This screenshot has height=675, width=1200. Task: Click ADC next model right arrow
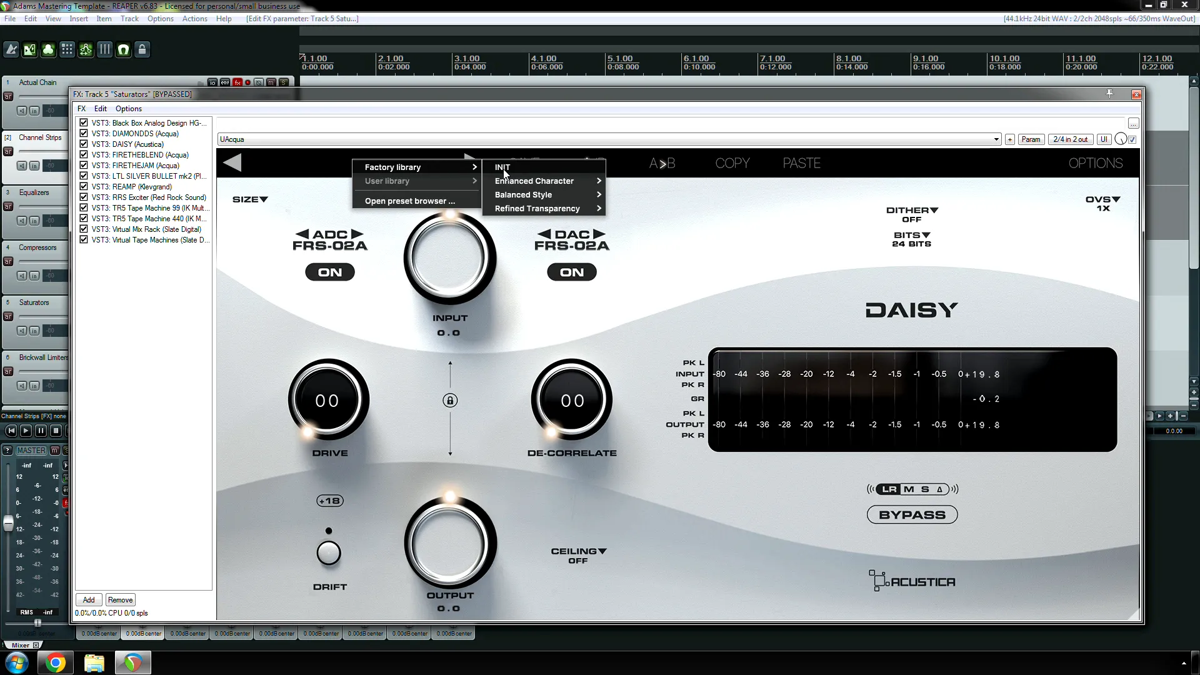(357, 234)
